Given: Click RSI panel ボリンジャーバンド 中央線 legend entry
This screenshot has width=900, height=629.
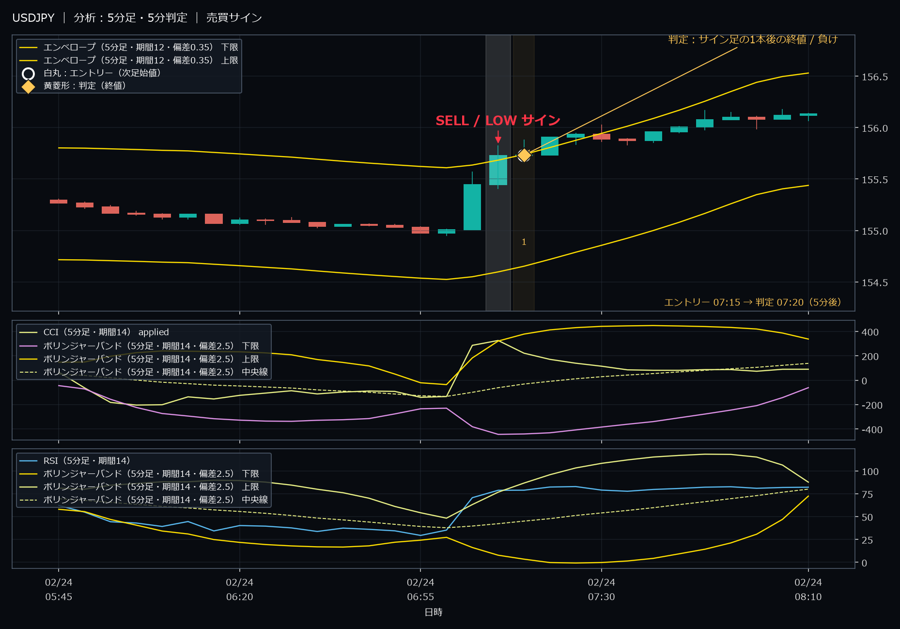Looking at the screenshot, I should tap(144, 500).
